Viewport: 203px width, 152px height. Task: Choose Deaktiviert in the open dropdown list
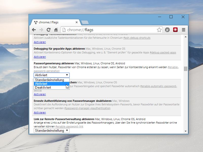(52, 87)
